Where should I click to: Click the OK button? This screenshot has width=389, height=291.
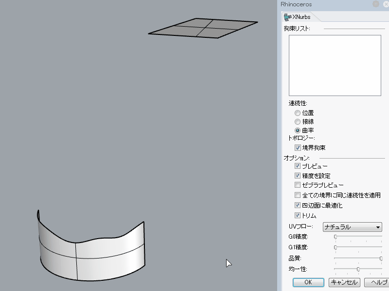[x=308, y=282]
